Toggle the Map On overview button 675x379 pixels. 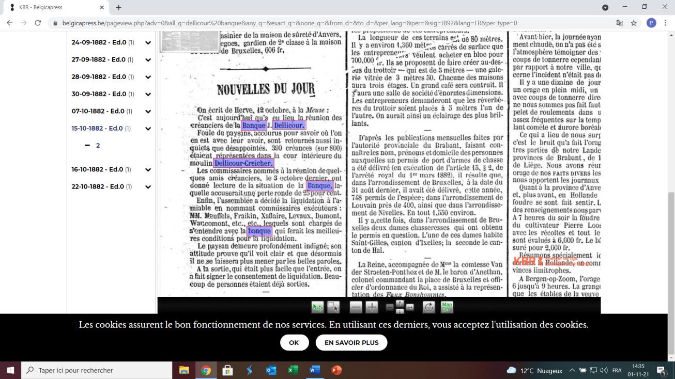pyautogui.click(x=447, y=307)
